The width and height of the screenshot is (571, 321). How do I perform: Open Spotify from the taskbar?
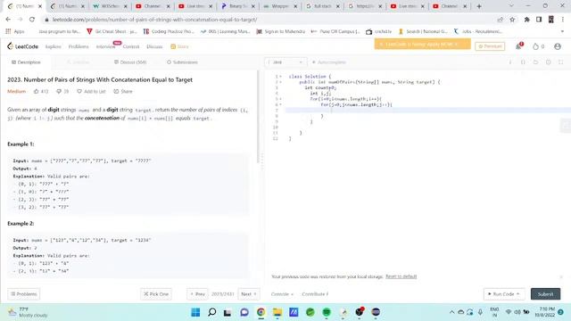[327, 312]
